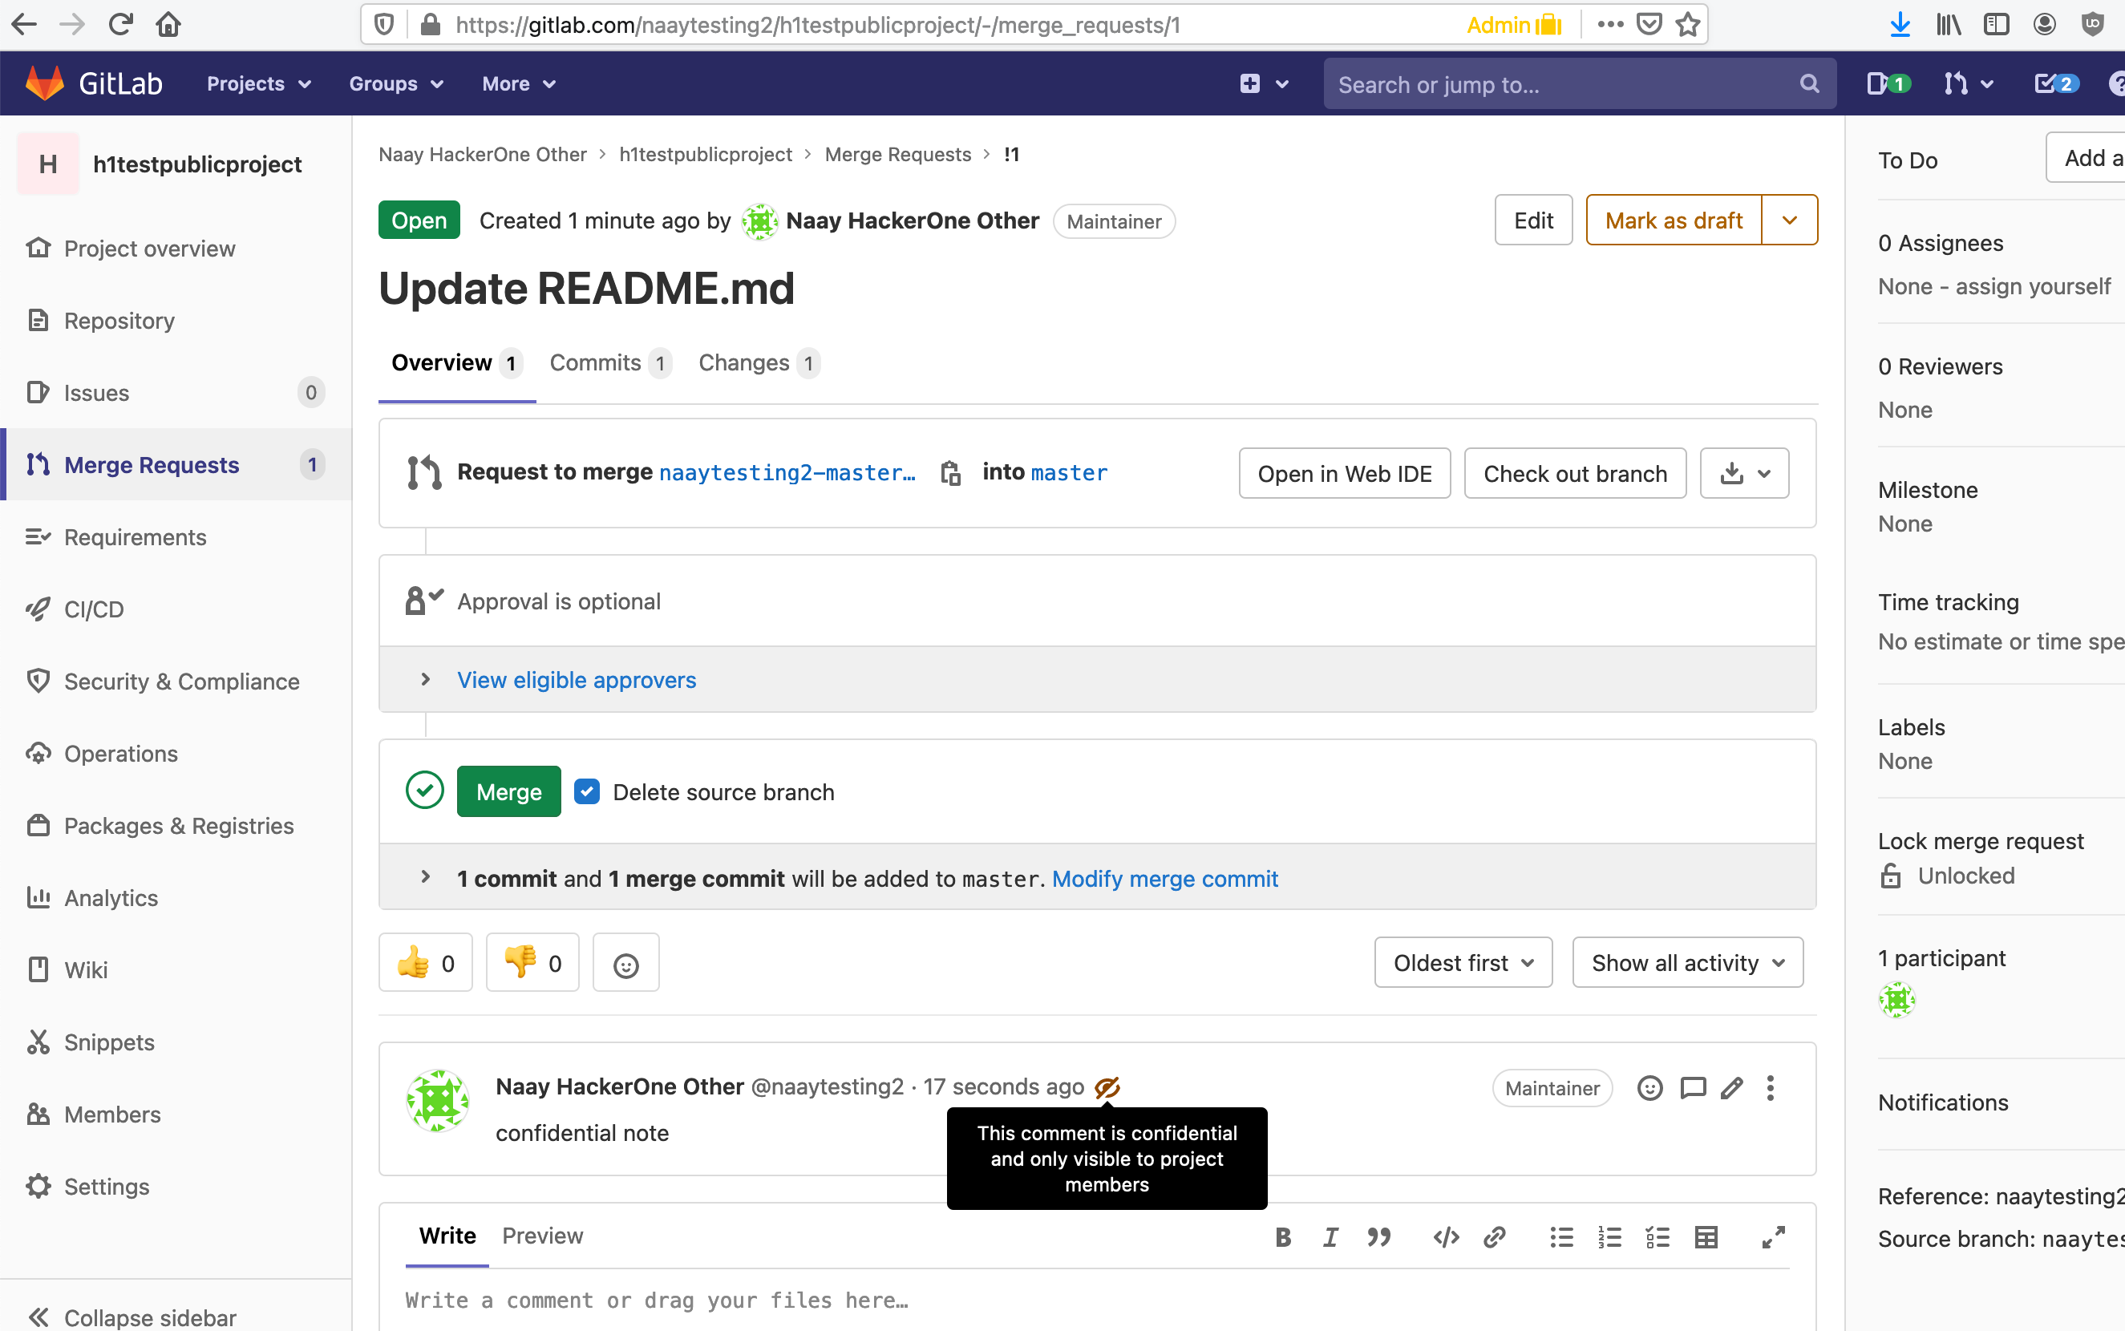Toggle editor full screen mode
The image size is (2125, 1331).
1773,1238
